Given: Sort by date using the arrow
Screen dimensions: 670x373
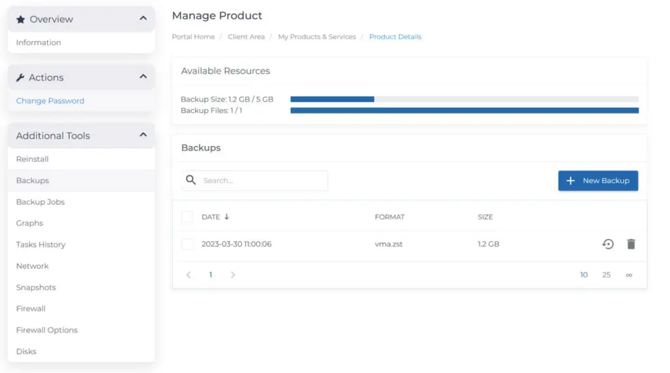Looking at the screenshot, I should pos(227,217).
